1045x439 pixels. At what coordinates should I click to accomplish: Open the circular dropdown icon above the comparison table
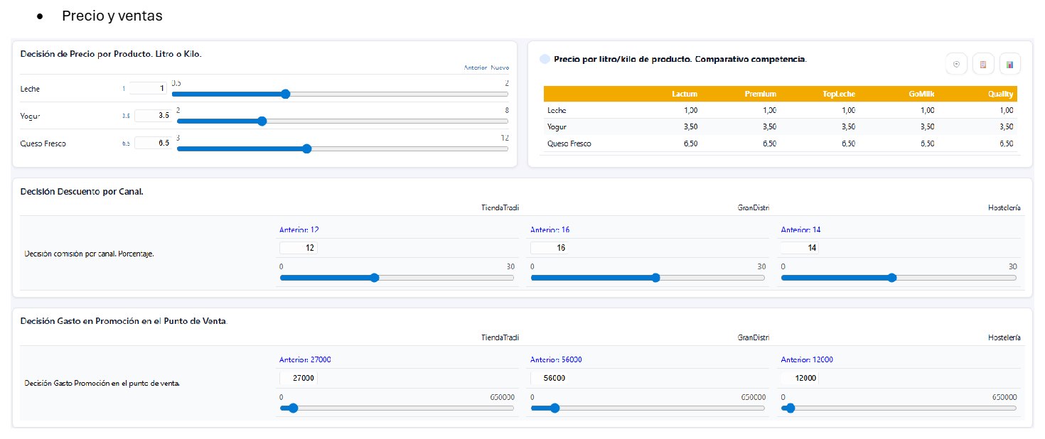click(x=956, y=64)
